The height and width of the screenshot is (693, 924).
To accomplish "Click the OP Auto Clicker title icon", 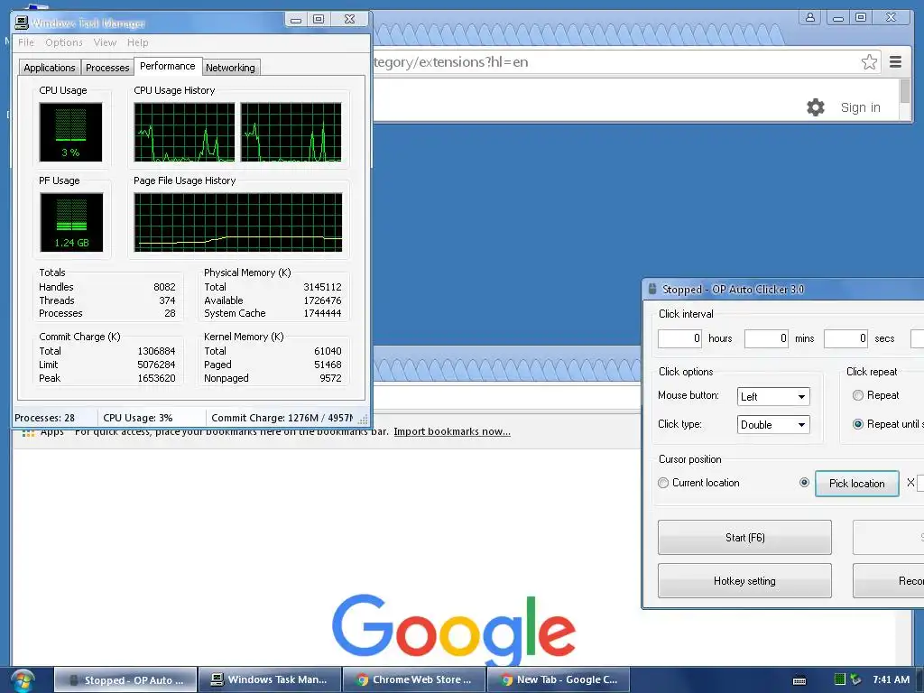I will pyautogui.click(x=651, y=289).
